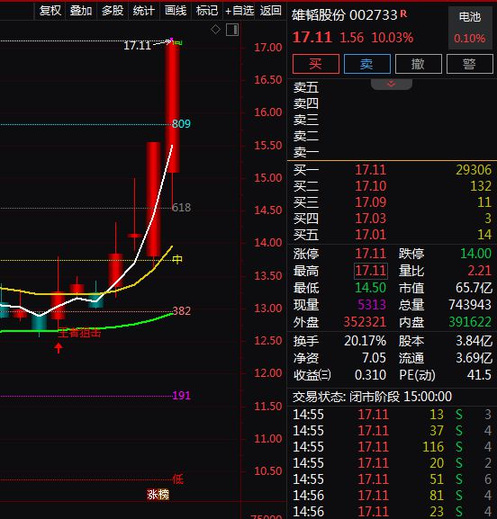Toggle the side panel layout icon
The width and height of the screenshot is (497, 519).
tap(232, 30)
